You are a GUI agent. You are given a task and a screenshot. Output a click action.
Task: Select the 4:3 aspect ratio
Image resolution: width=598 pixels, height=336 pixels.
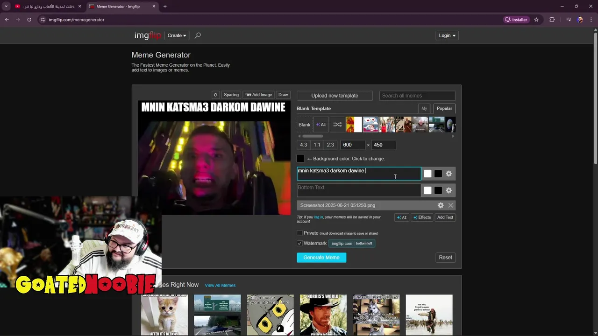304,145
